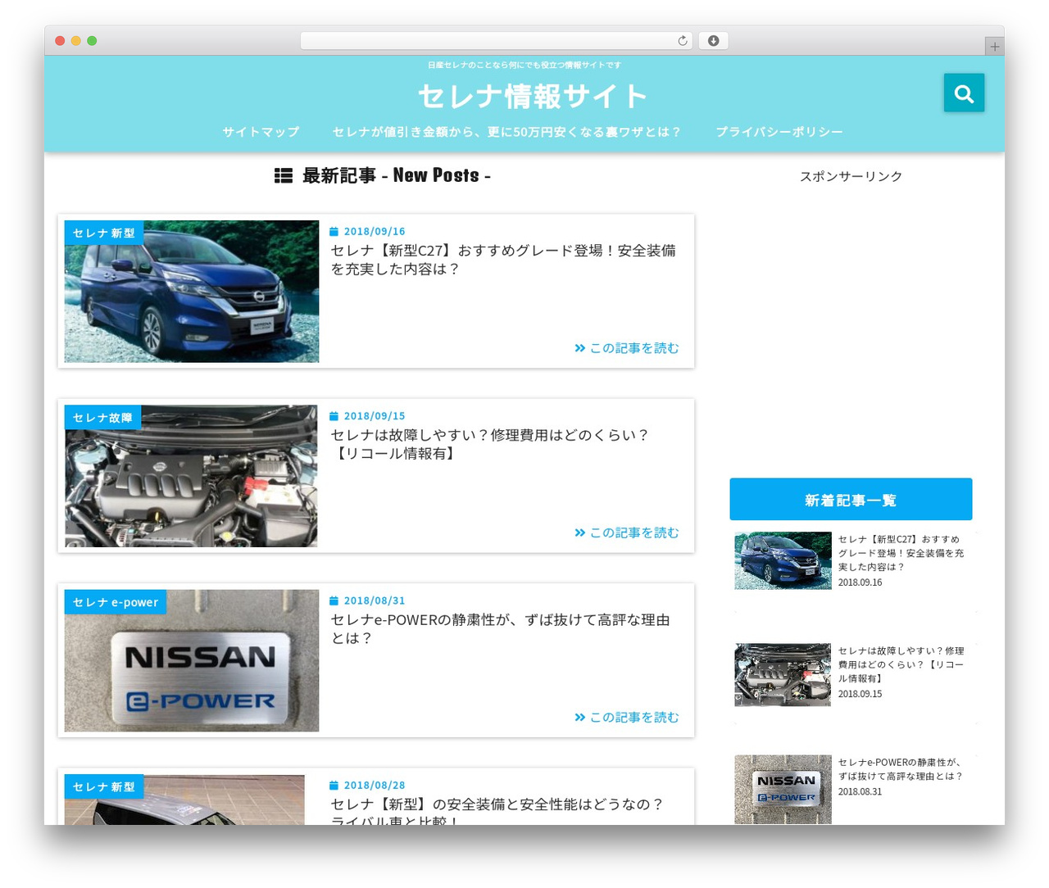Screen dimensions: 1049x888
Task: Open the セレナが値引き金額から menu link
Action: pos(506,132)
